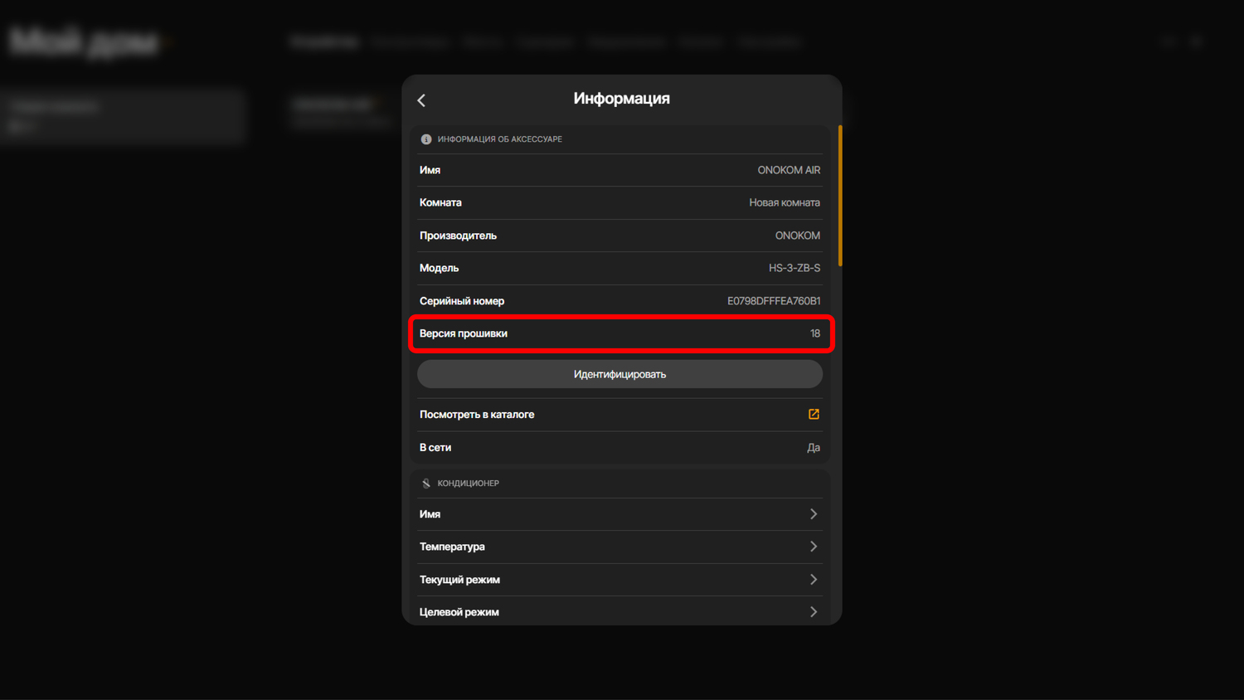
Task: Click the air conditioner icon by Кондиционер
Action: [x=426, y=484]
